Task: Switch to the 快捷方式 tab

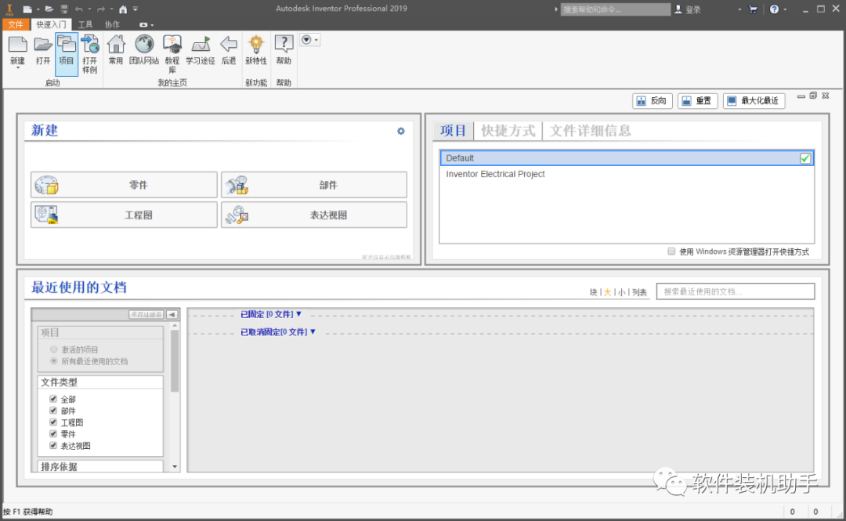Action: [508, 131]
